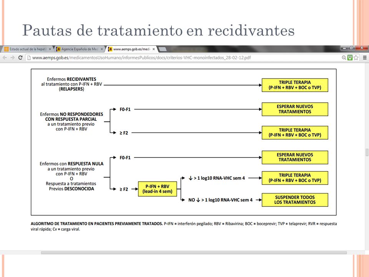Click the green extension icon in address bar
This screenshot has width=369, height=277.
[350, 58]
